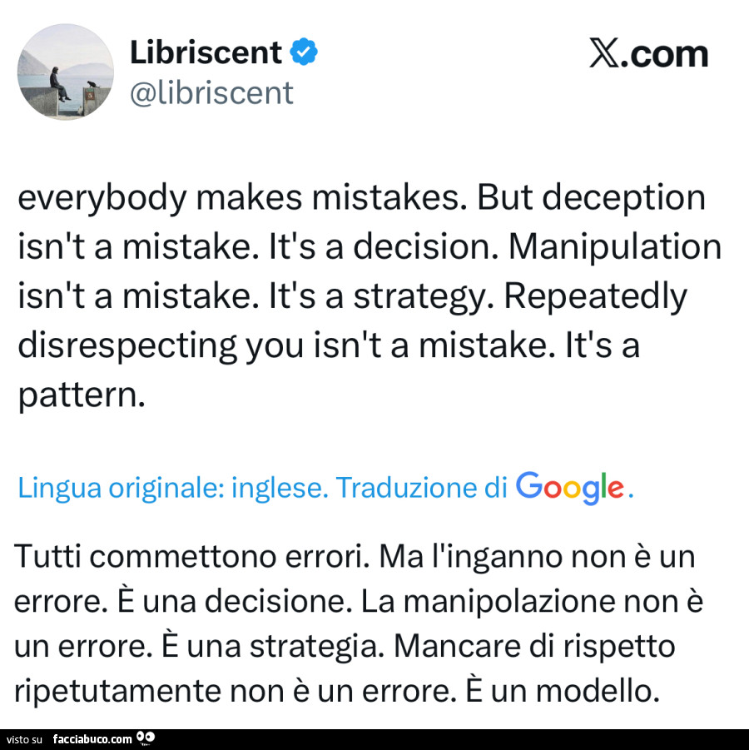Image resolution: width=749 pixels, height=750 pixels.
Task: Click the blue verified badge
Action: 305,52
